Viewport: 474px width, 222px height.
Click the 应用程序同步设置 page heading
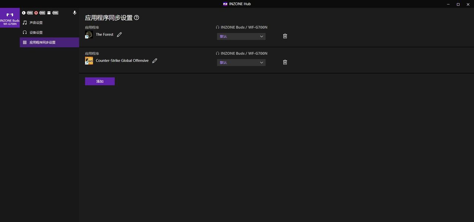pos(109,18)
